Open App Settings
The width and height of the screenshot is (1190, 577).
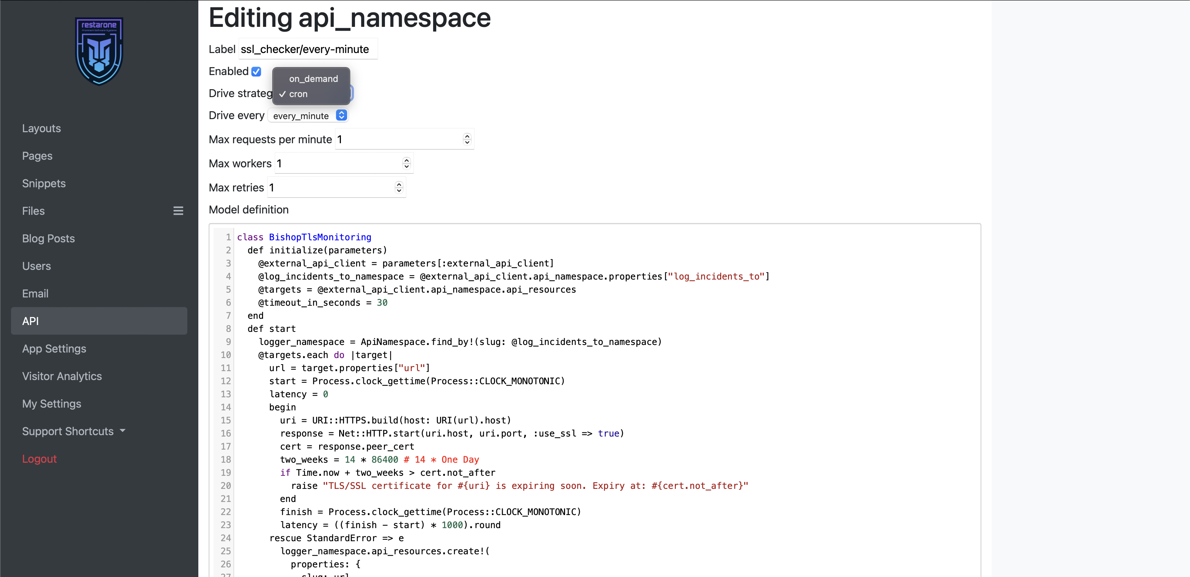pos(54,348)
